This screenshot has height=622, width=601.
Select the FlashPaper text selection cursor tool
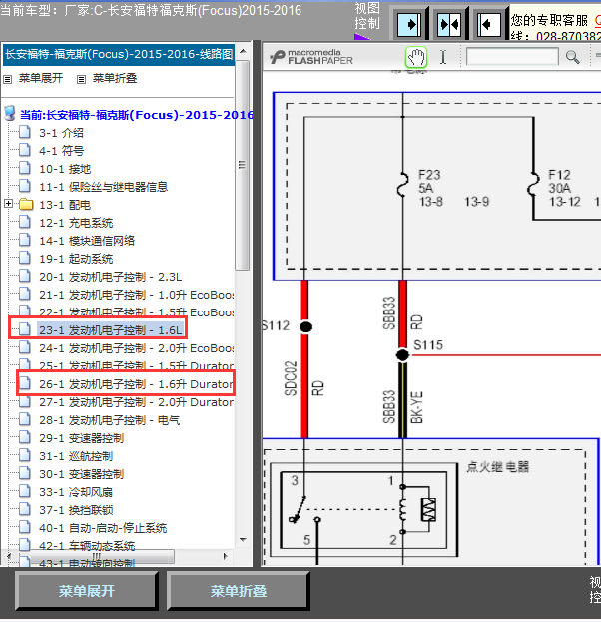click(x=443, y=57)
